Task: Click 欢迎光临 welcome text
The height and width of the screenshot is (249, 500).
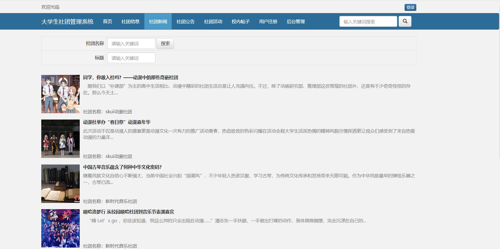Action: [x=50, y=7]
